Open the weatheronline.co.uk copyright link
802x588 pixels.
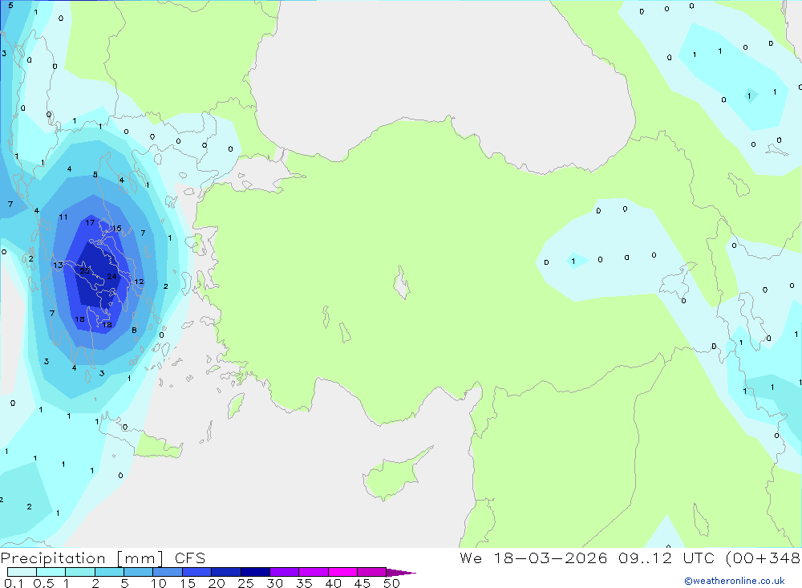point(735,581)
